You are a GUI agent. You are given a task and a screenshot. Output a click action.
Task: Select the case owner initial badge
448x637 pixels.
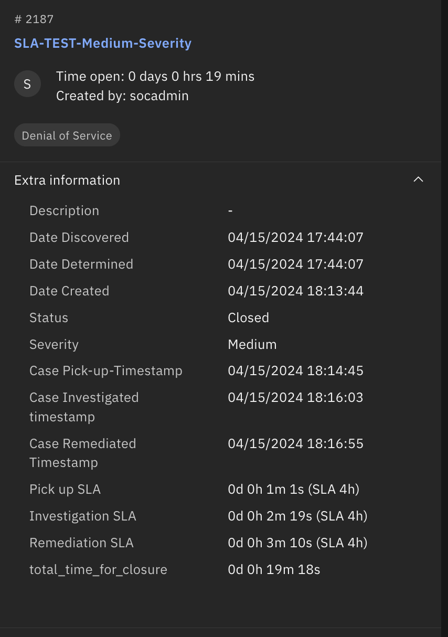[x=27, y=83]
